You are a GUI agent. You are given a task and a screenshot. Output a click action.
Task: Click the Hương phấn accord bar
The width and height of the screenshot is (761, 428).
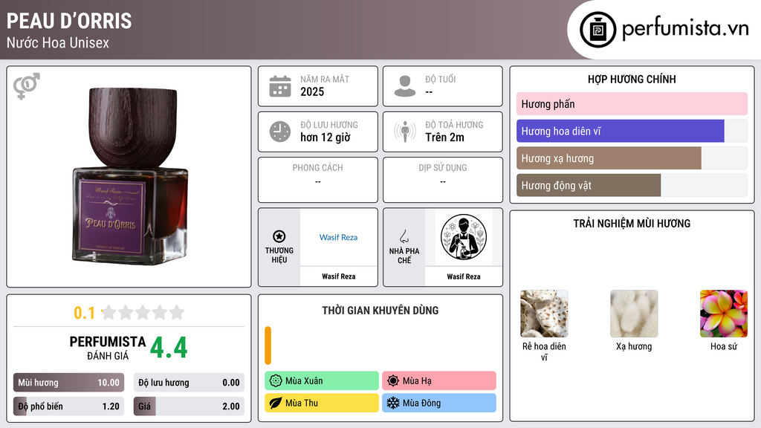632,104
